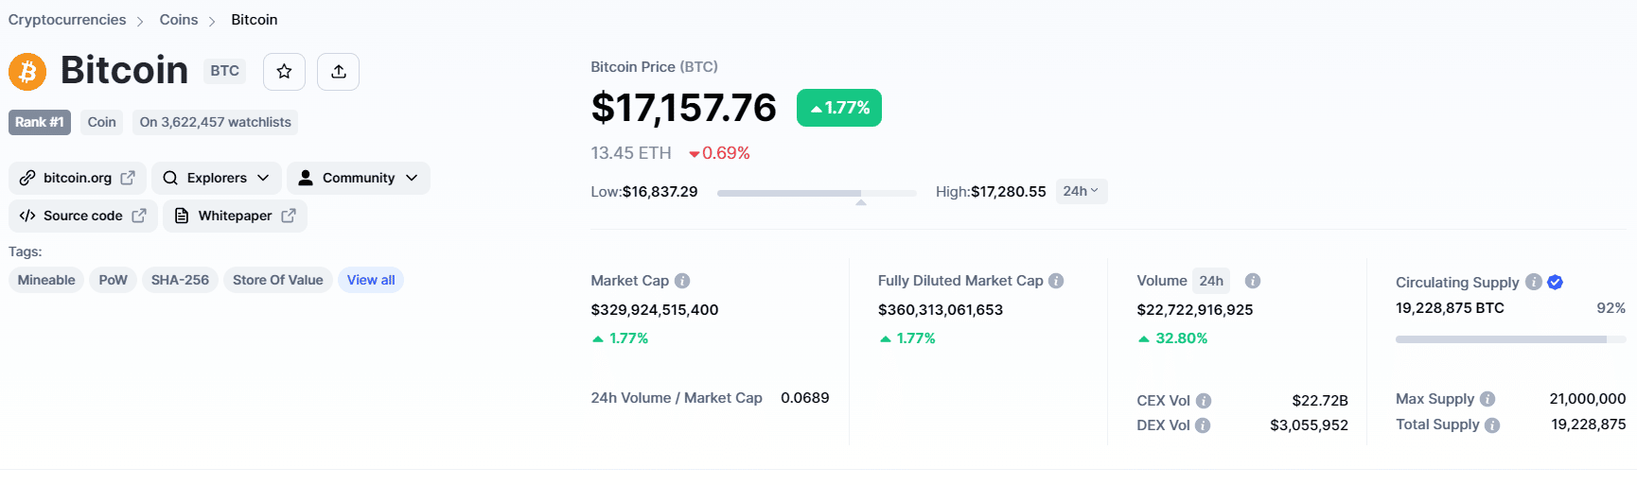Image resolution: width=1637 pixels, height=485 pixels.
Task: Click Fully Diluted Market Cap info icon
Action: (1056, 281)
